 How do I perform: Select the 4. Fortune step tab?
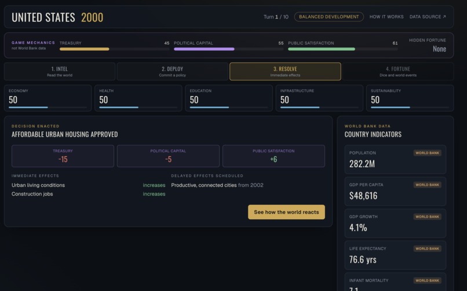click(x=398, y=71)
